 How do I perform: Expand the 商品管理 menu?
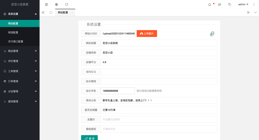coord(20,51)
